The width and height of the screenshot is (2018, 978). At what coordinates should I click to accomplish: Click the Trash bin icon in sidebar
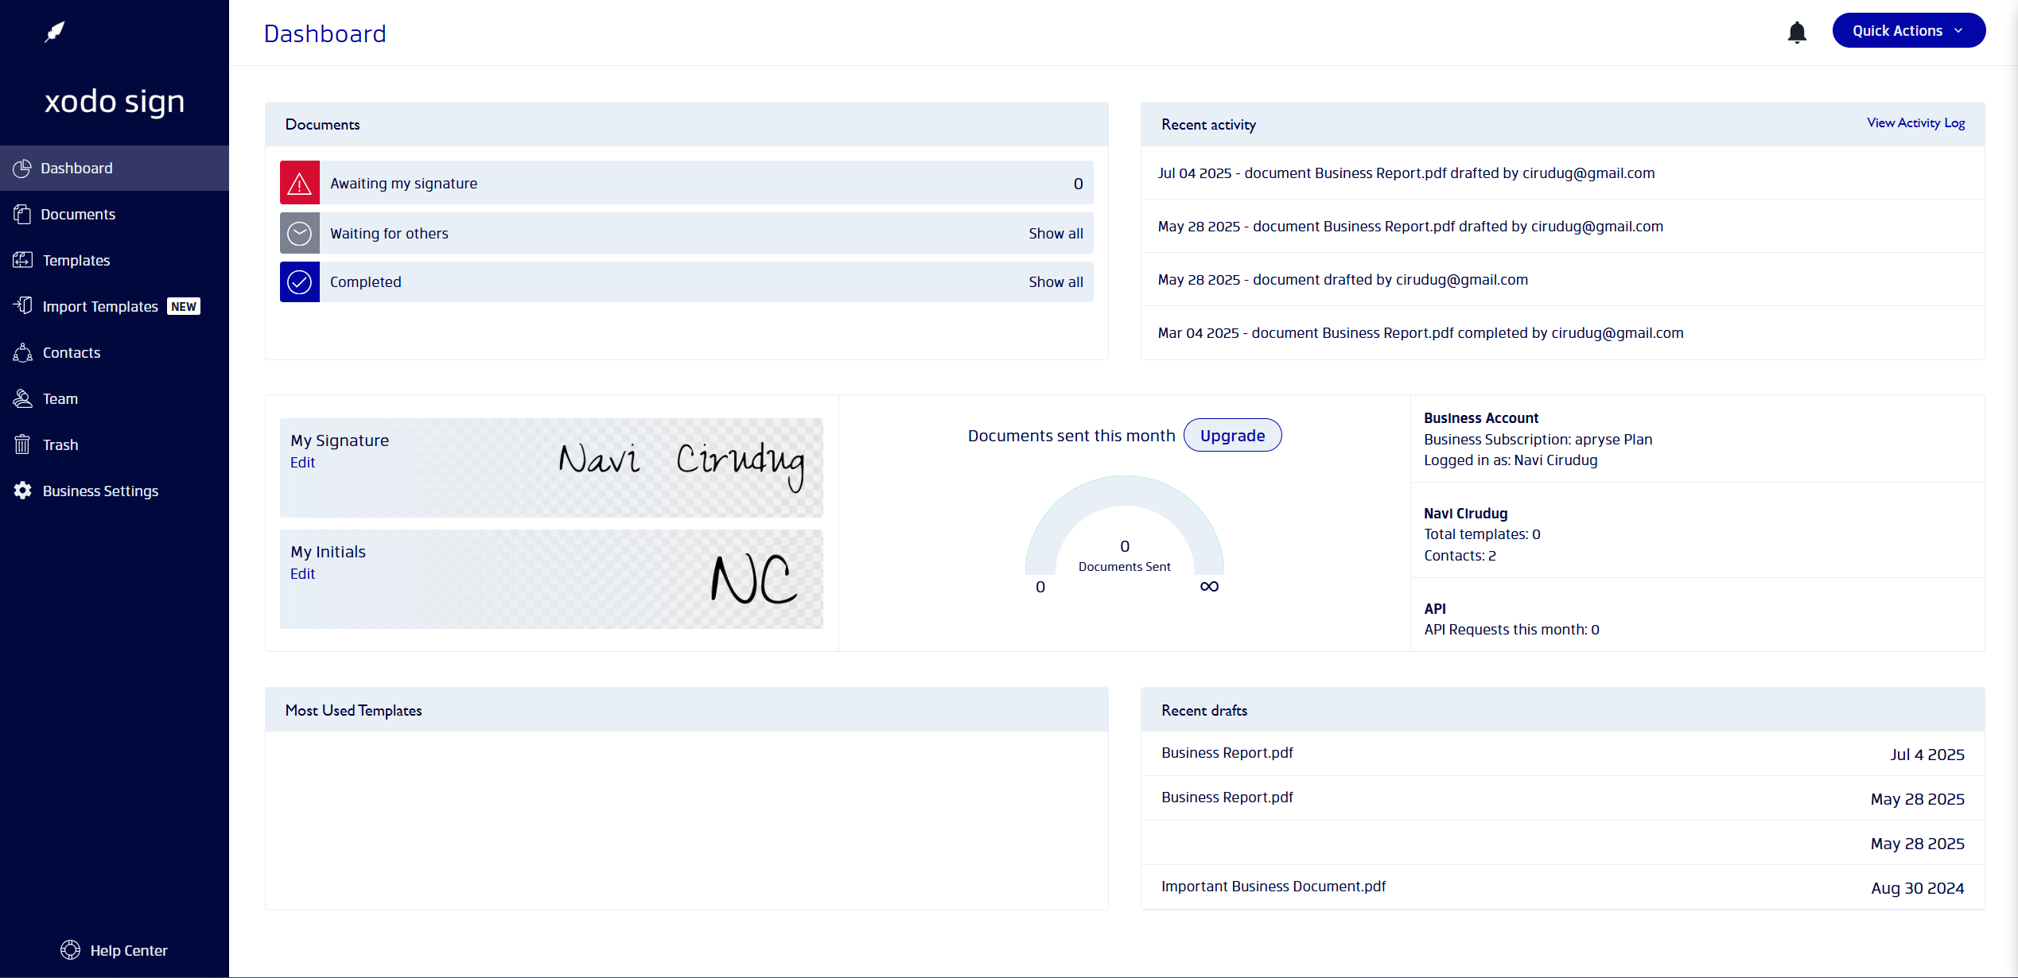[22, 444]
